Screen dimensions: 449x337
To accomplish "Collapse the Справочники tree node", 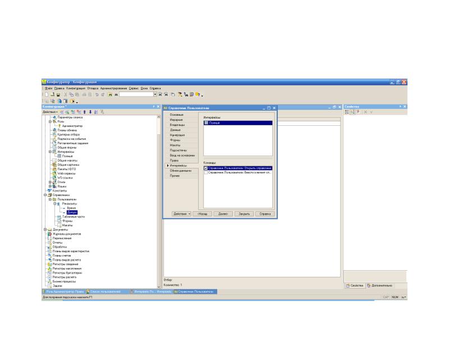I will 45,195.
